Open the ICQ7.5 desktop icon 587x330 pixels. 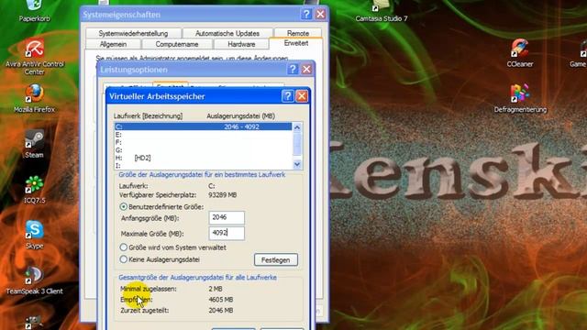35,189
